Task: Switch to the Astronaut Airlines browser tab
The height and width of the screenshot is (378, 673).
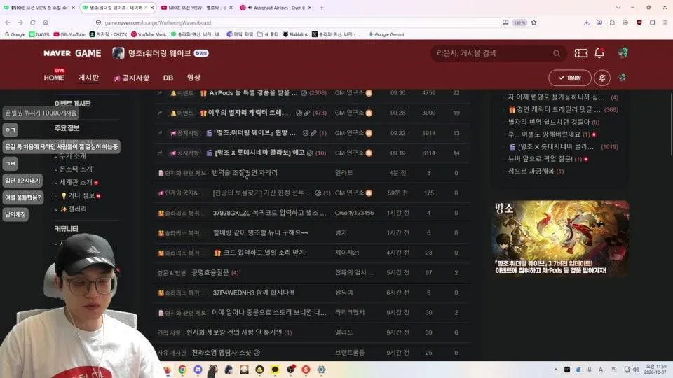Action: pos(276,8)
